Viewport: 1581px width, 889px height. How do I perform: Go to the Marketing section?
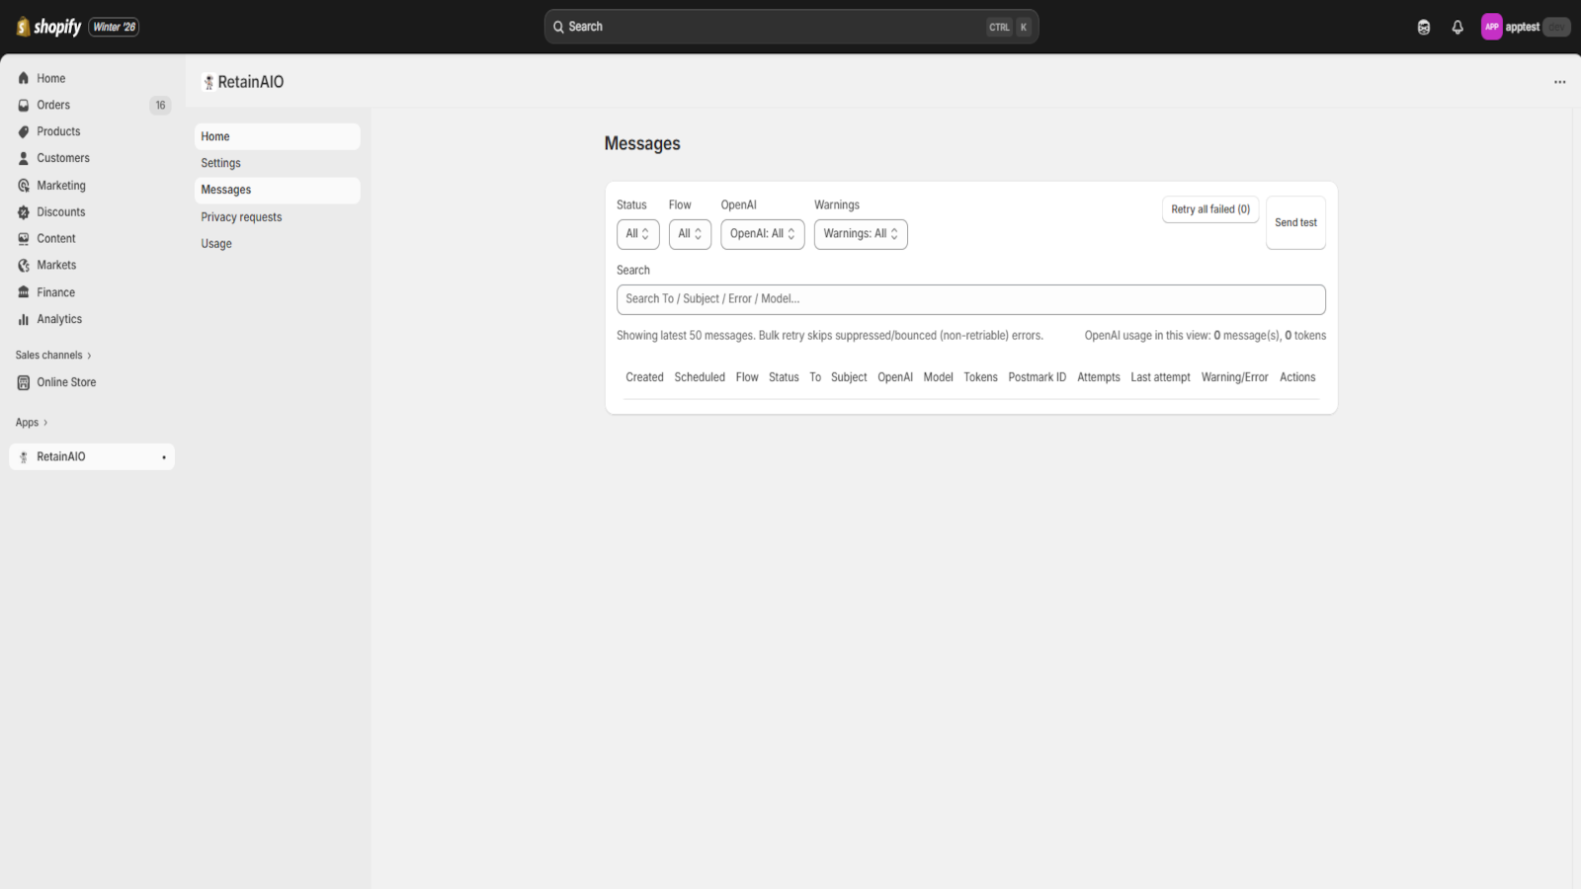pyautogui.click(x=63, y=185)
